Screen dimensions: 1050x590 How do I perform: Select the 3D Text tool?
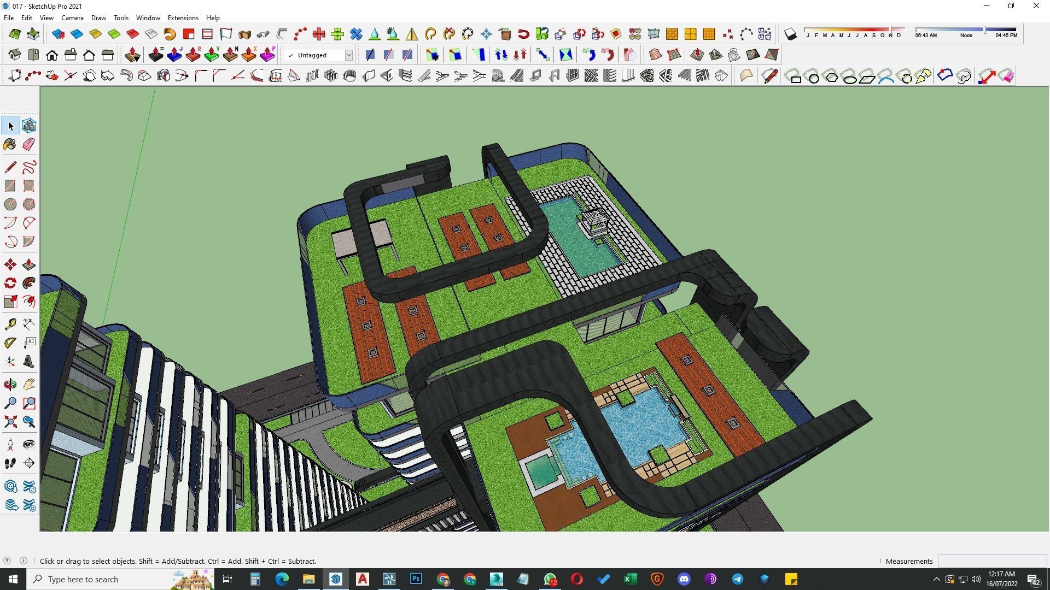tap(29, 362)
